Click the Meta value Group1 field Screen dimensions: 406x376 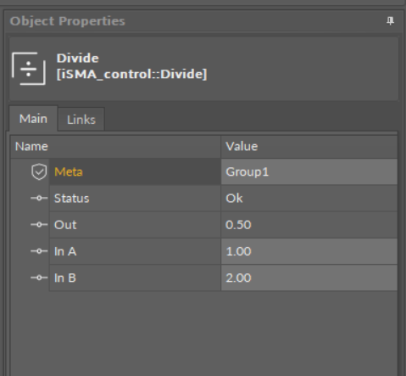coord(309,171)
